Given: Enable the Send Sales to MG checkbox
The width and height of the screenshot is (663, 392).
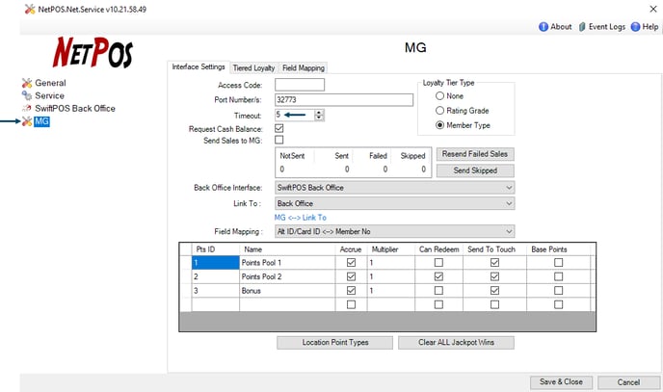Looking at the screenshot, I should pos(278,141).
